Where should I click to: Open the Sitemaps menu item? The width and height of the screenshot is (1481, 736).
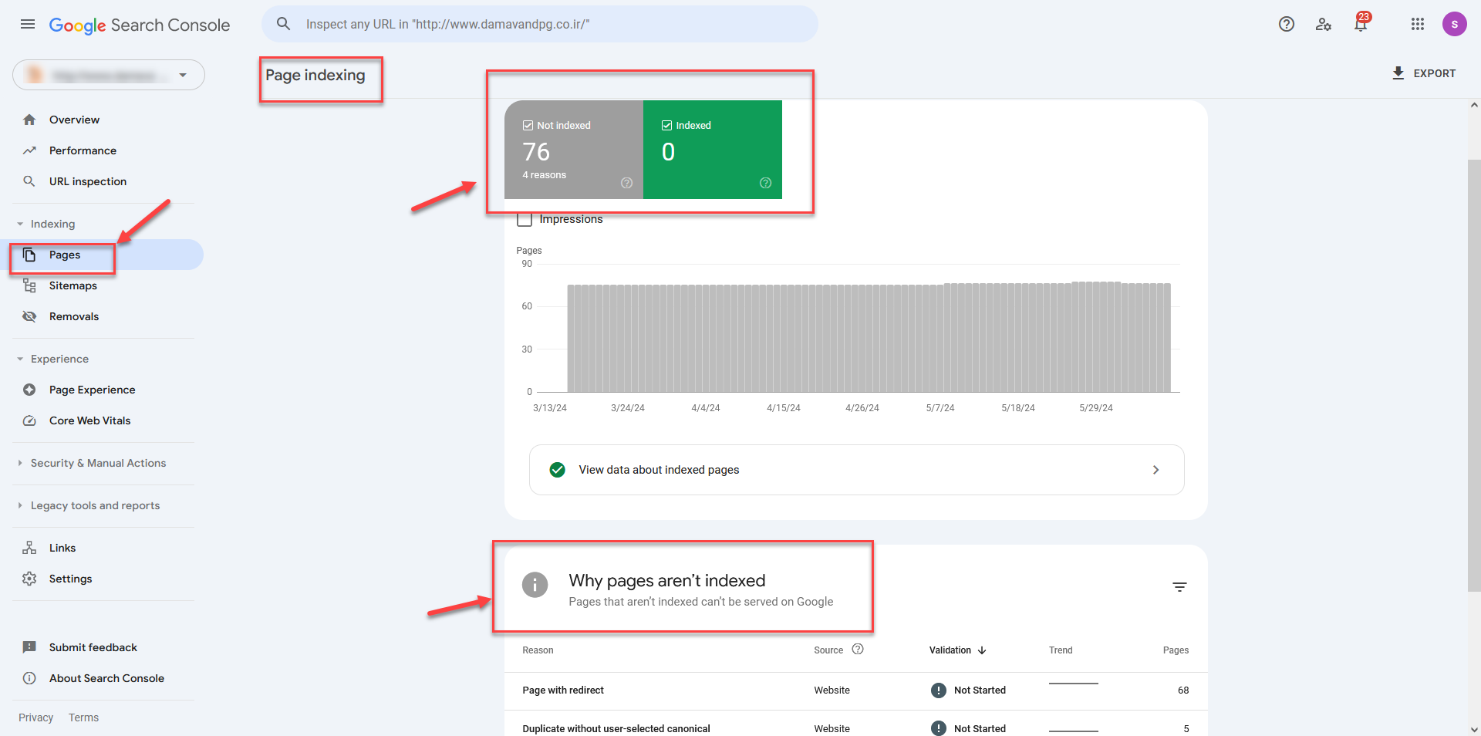coord(73,285)
